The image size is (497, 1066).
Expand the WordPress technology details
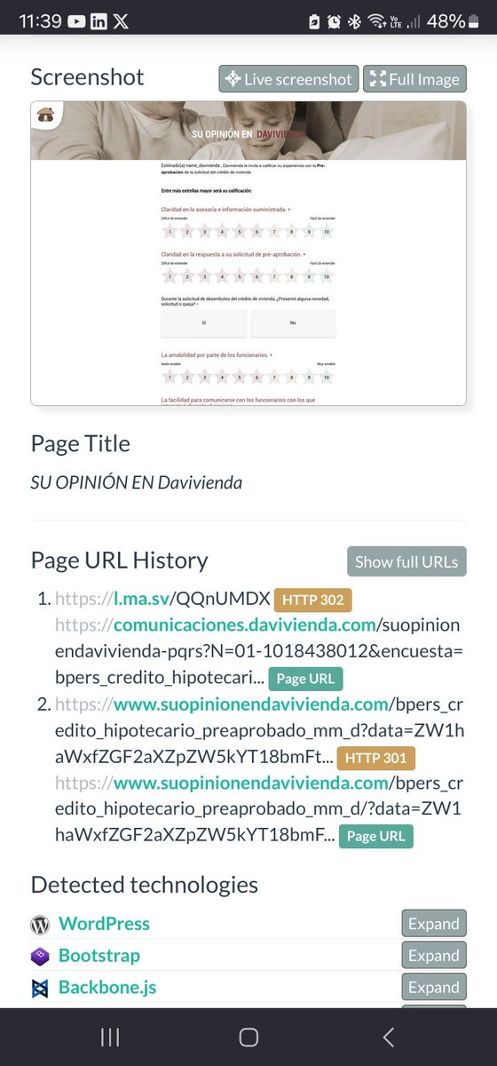(x=433, y=924)
